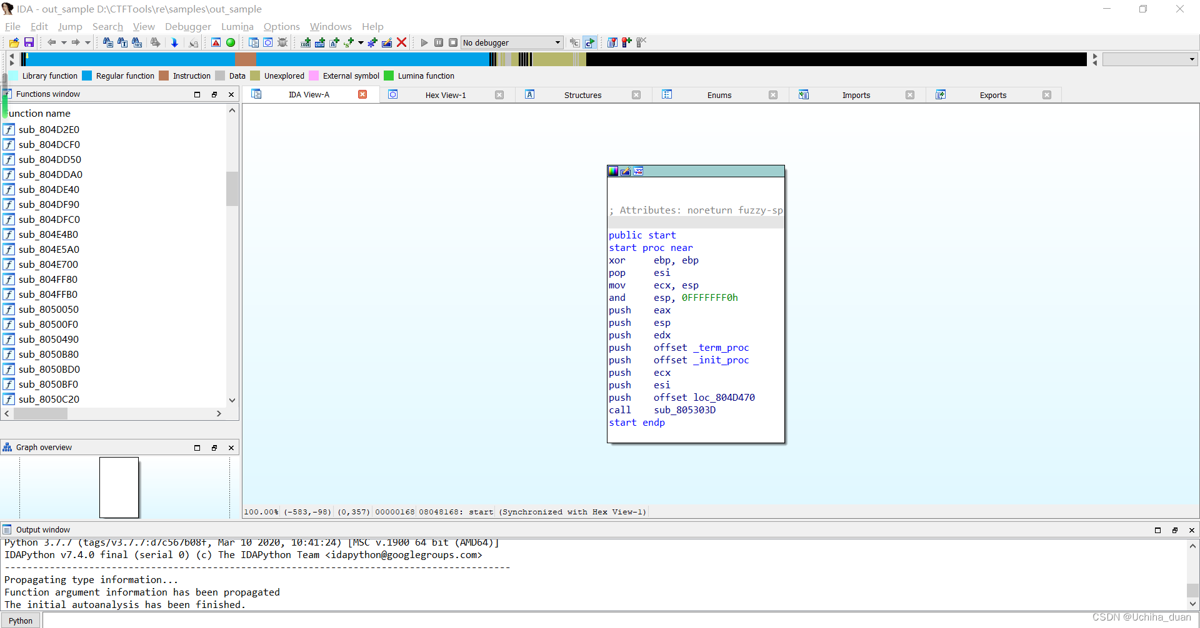
Task: Terminate process with stop button
Action: click(453, 42)
